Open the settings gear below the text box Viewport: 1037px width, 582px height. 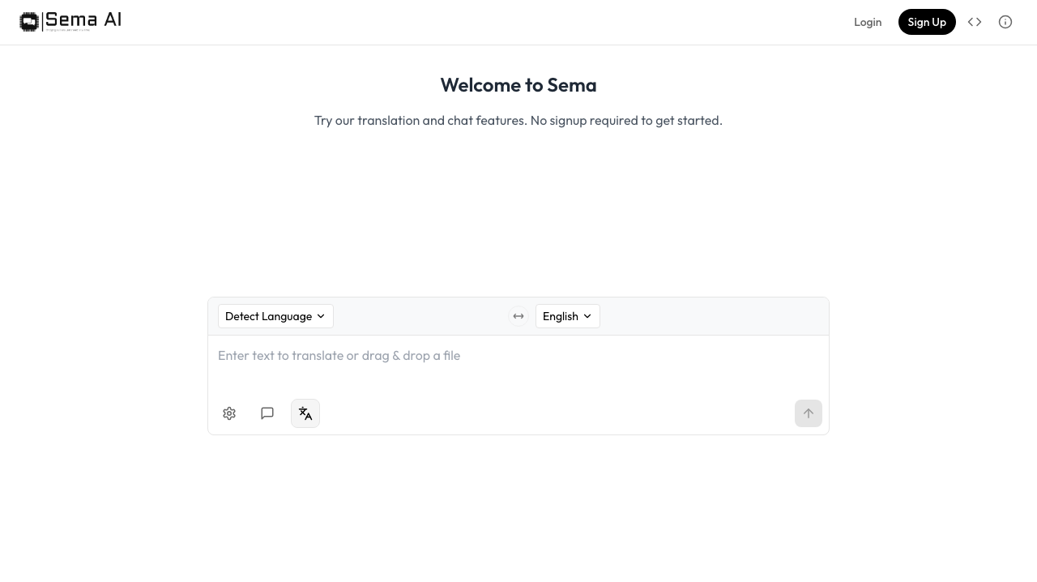click(229, 413)
